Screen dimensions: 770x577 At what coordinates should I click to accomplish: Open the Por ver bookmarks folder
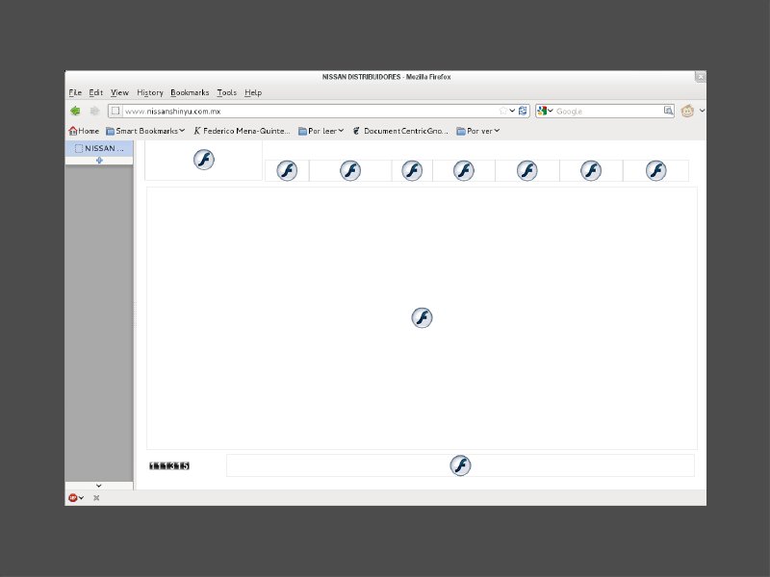click(478, 131)
